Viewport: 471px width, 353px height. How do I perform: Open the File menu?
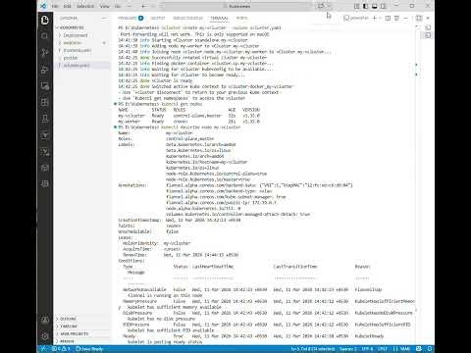point(55,6)
